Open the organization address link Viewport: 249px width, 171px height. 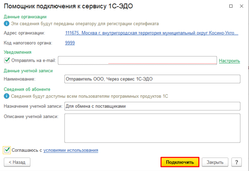coord(152,33)
